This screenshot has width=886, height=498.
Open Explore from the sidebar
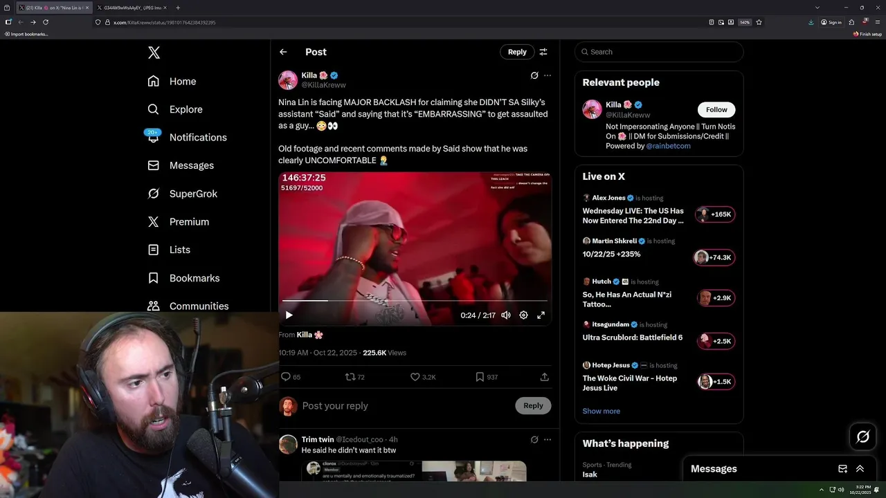(174, 109)
